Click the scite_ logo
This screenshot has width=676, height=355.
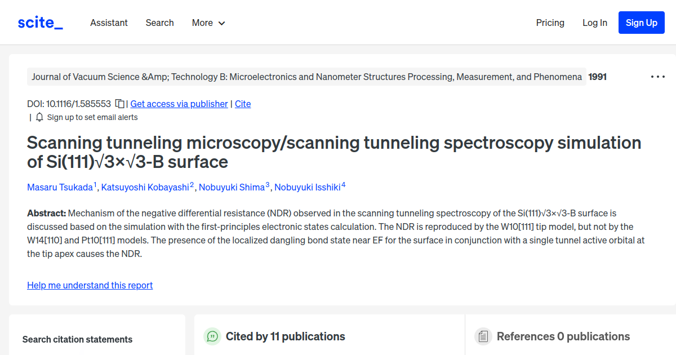pyautogui.click(x=39, y=22)
